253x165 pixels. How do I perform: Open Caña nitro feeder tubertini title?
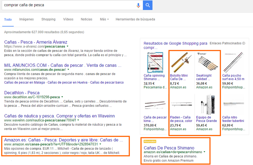point(233,119)
